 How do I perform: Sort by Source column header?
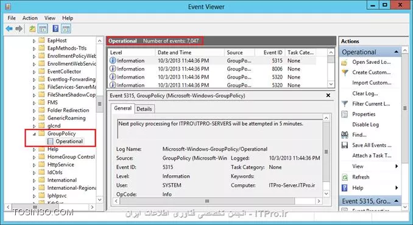click(x=239, y=52)
